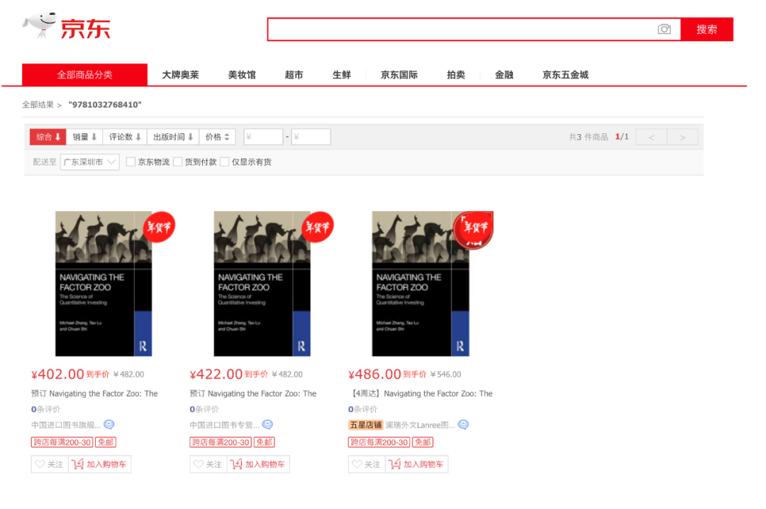Viewport: 766px width, 509px height.
Task: Click 跨店每满200-30 tag on first book
Action: tap(62, 442)
